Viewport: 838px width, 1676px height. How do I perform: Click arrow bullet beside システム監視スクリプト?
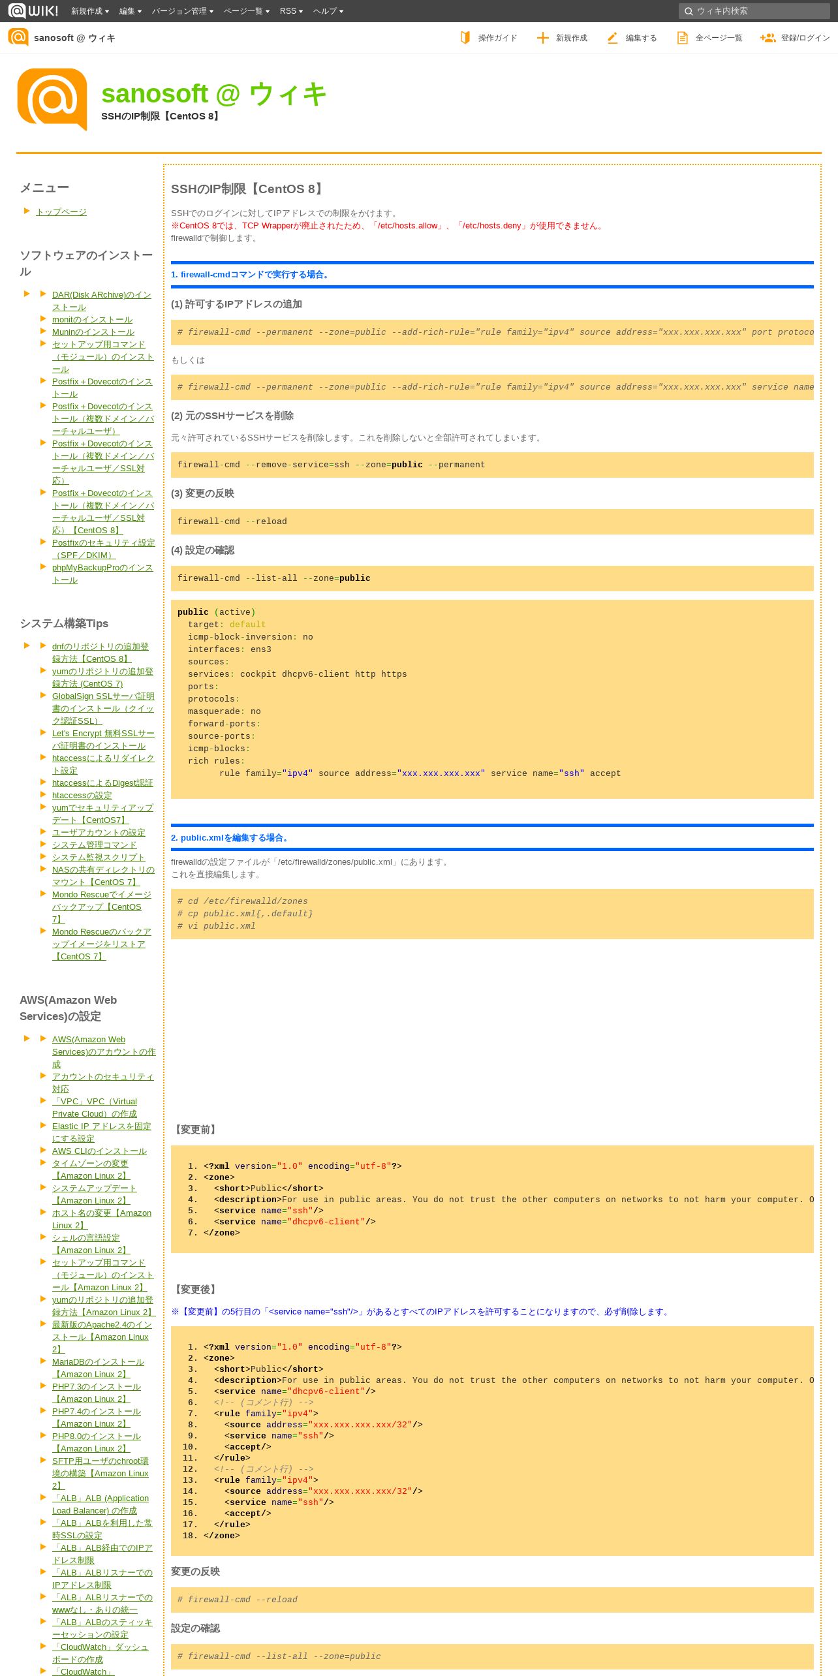click(x=43, y=856)
